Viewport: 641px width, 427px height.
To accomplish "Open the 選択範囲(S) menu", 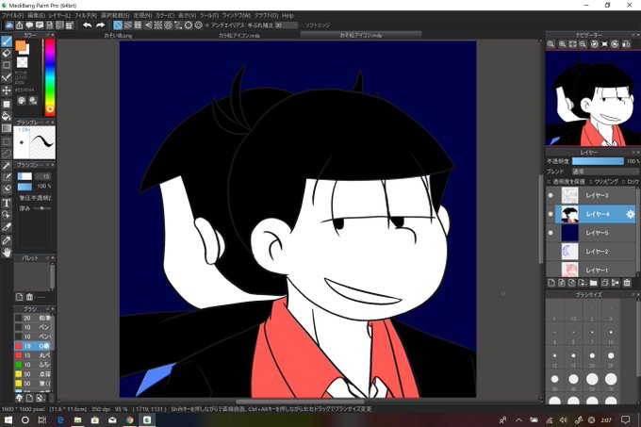I will (115, 15).
